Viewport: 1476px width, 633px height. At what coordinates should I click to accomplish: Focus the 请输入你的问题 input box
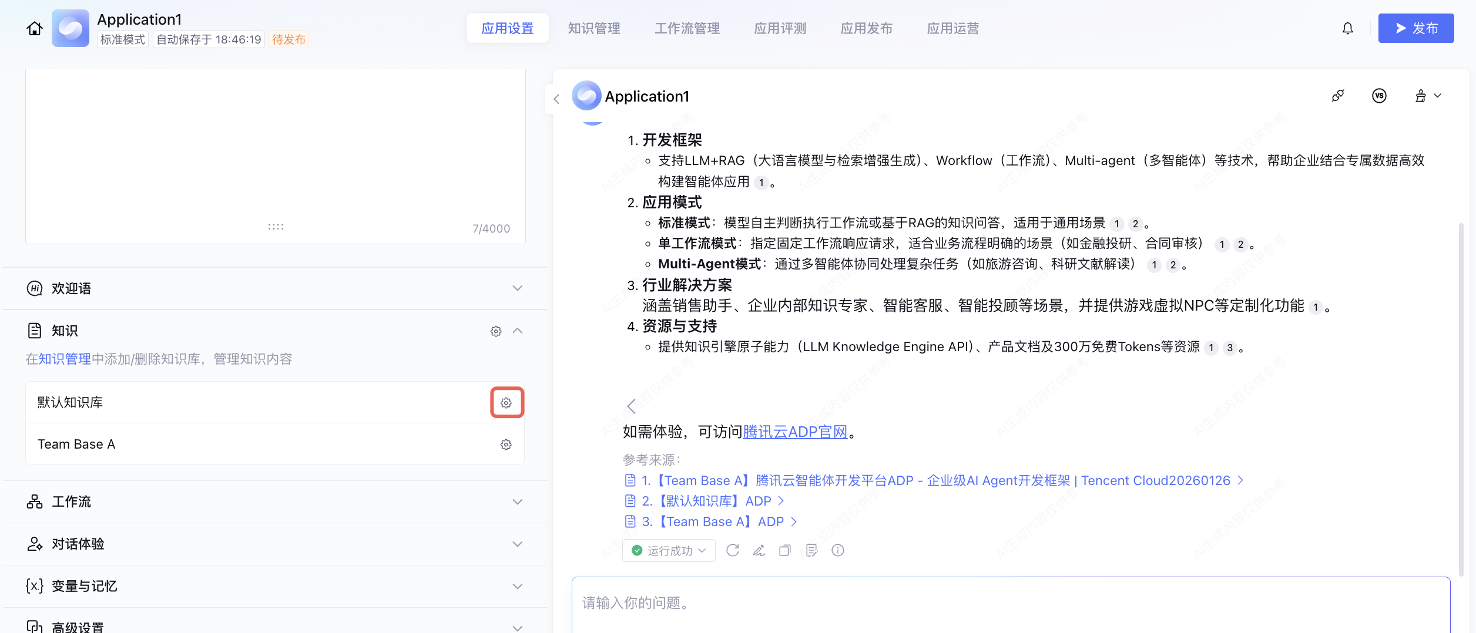click(1011, 605)
